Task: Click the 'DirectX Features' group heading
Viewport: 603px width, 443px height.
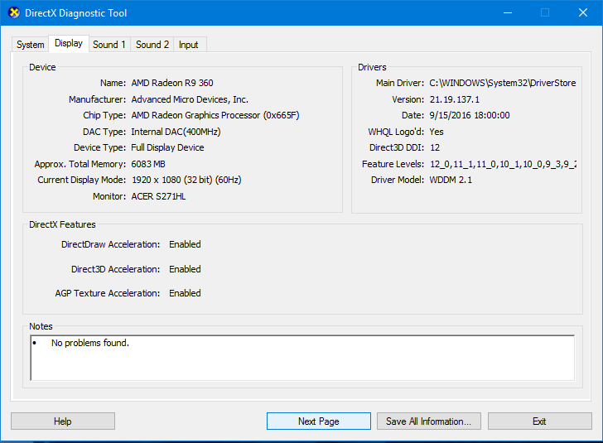Action: click(62, 224)
